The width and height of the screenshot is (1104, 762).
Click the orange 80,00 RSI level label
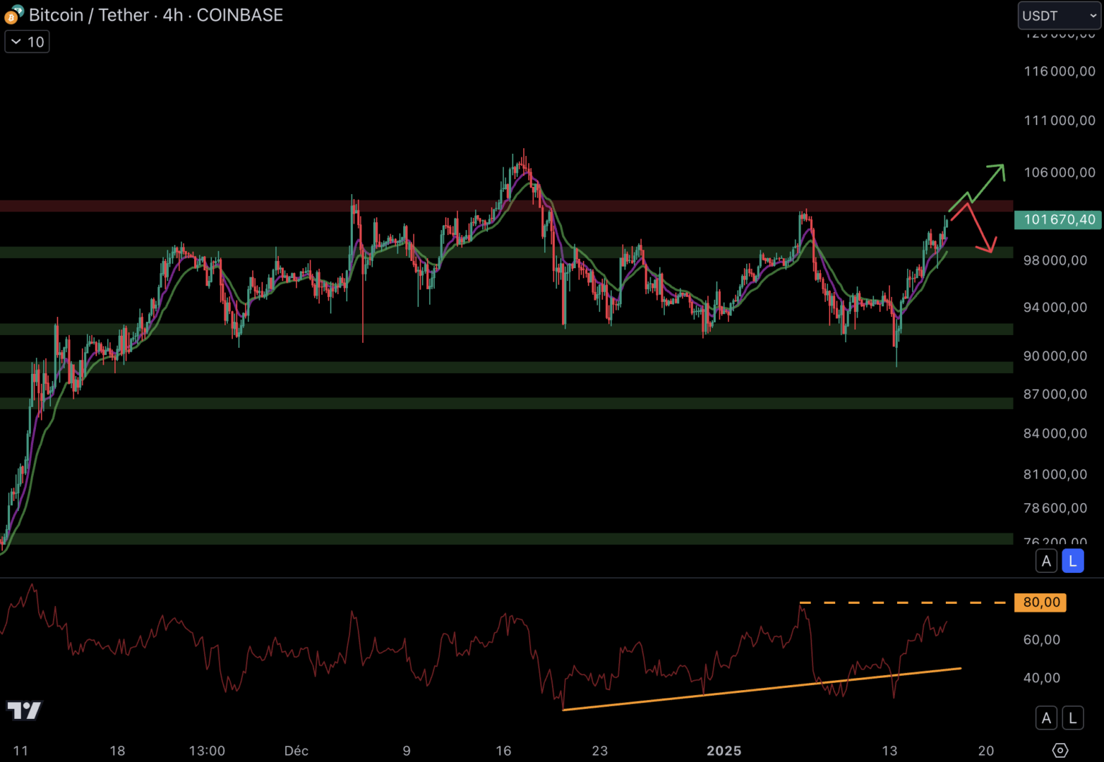(1040, 603)
